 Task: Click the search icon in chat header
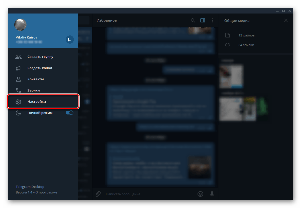(193, 20)
